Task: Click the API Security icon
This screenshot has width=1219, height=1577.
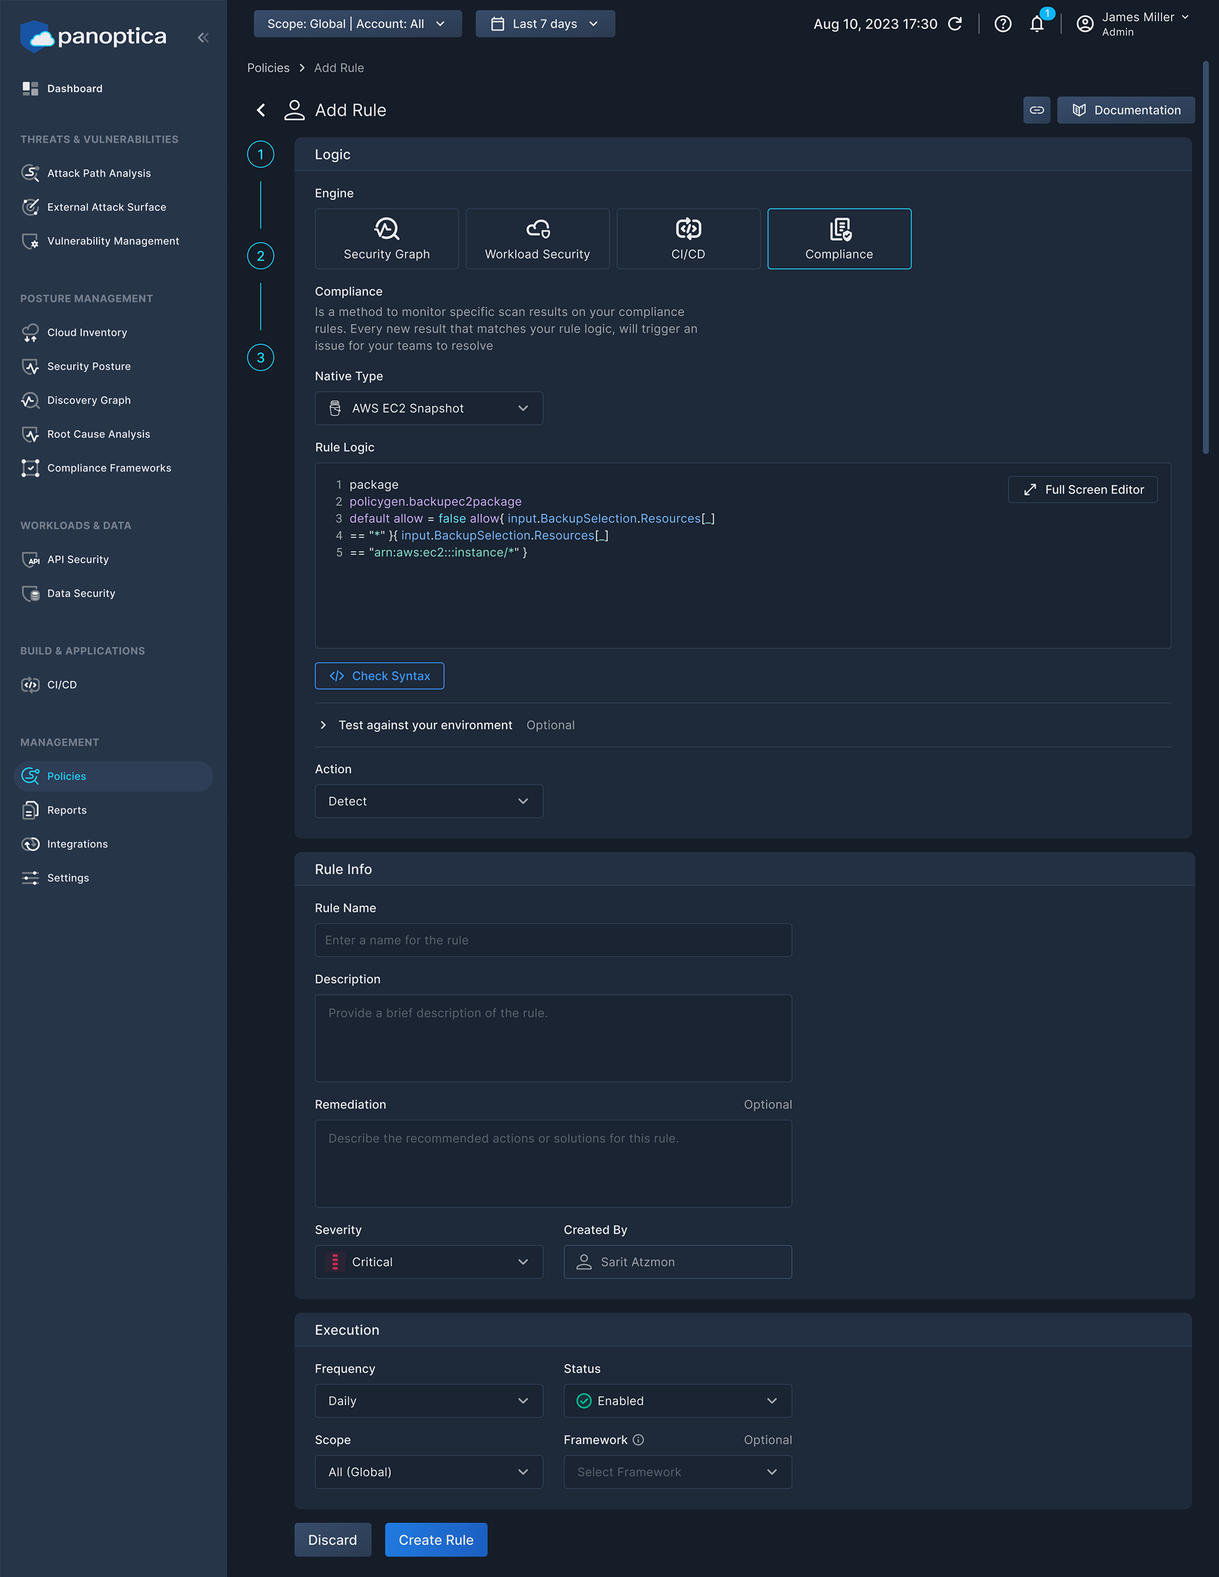Action: click(x=30, y=560)
